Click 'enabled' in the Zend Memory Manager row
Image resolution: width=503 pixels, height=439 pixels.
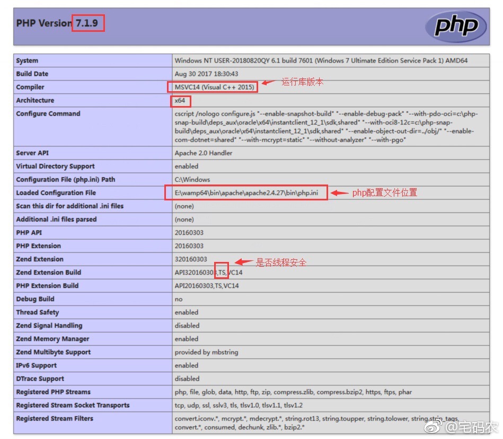[x=187, y=339]
